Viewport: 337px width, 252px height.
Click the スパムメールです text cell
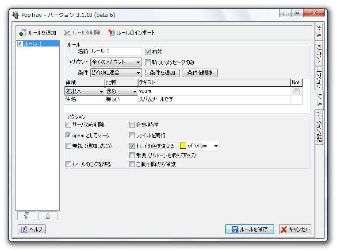coord(214,99)
